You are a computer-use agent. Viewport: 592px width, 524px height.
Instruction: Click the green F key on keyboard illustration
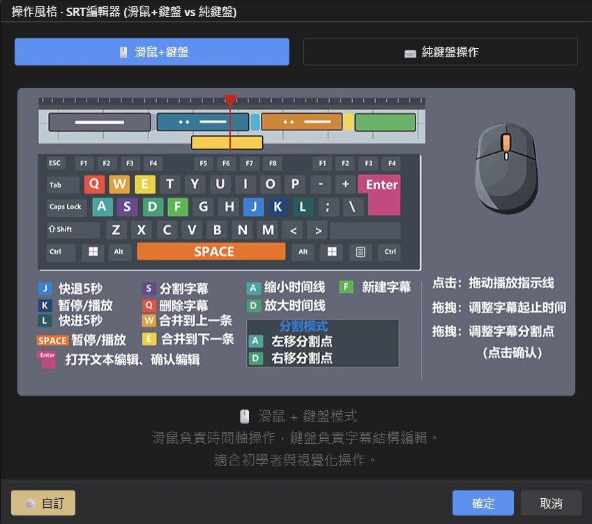[x=177, y=207]
